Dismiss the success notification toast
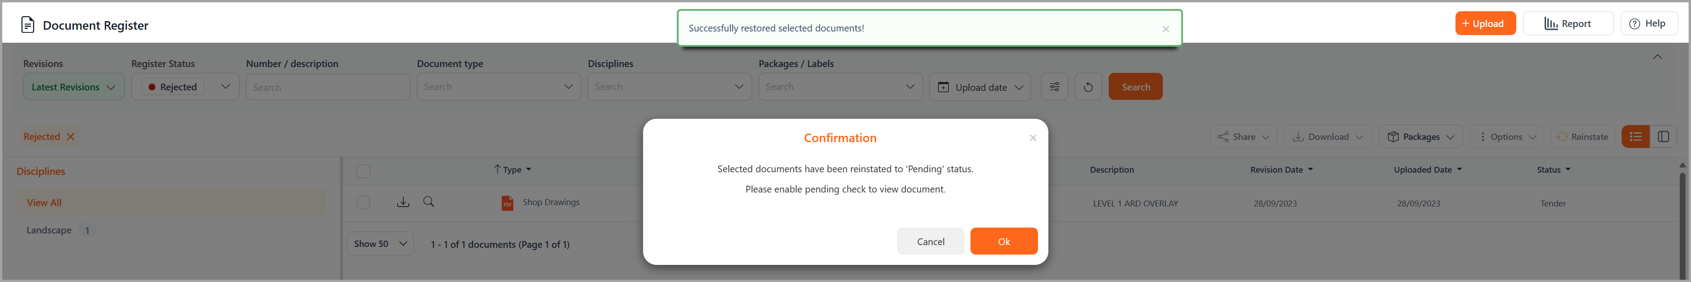This screenshot has height=282, width=1691. [1165, 29]
